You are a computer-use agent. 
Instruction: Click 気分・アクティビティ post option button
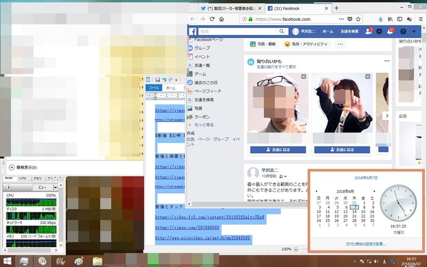point(306,44)
